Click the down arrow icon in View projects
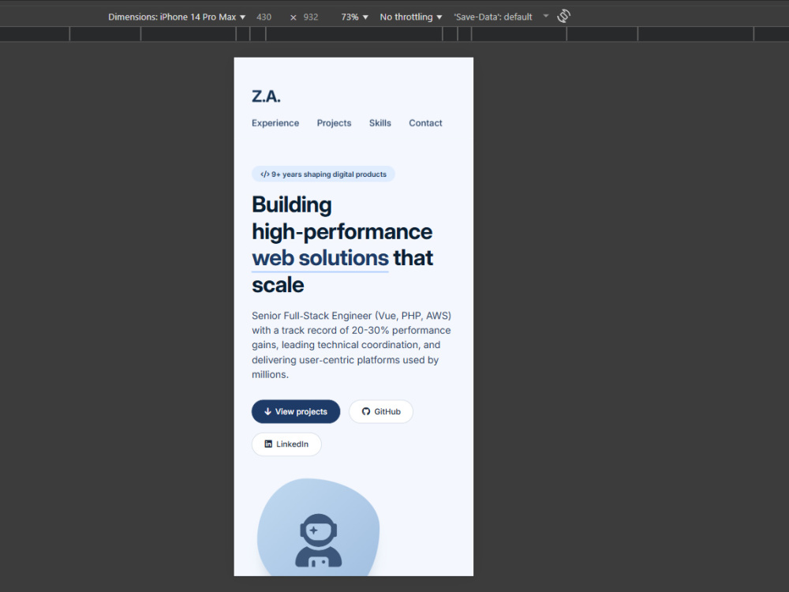This screenshot has width=789, height=592. click(267, 411)
